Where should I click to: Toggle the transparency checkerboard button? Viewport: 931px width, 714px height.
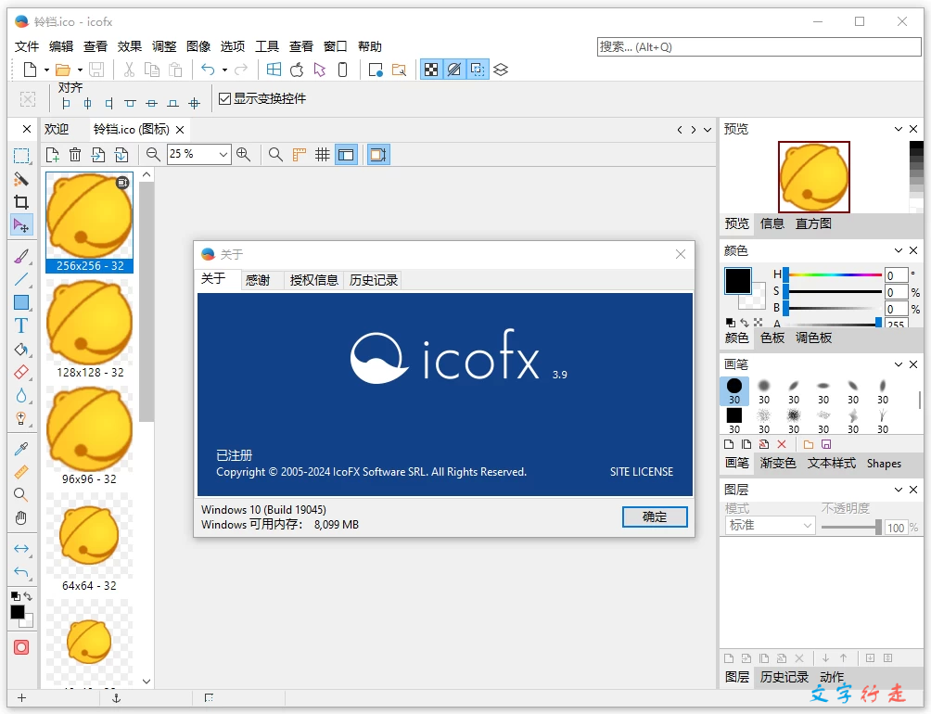click(432, 70)
